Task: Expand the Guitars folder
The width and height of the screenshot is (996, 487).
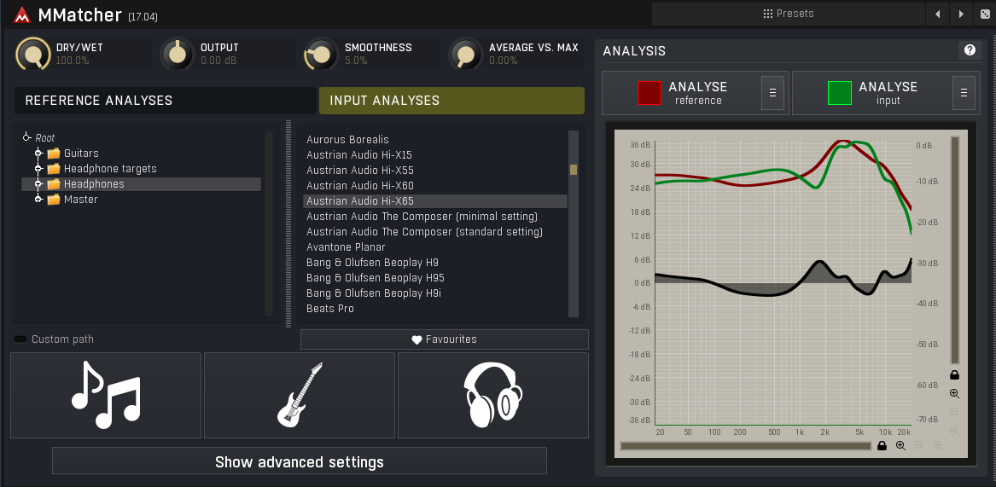Action: (38, 153)
